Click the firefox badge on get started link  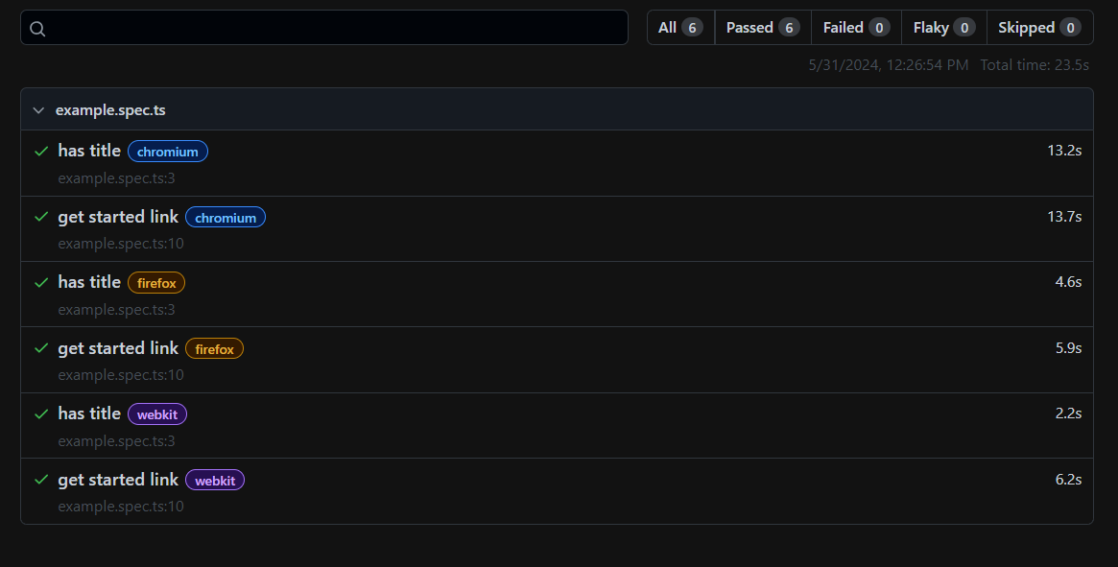(x=214, y=349)
